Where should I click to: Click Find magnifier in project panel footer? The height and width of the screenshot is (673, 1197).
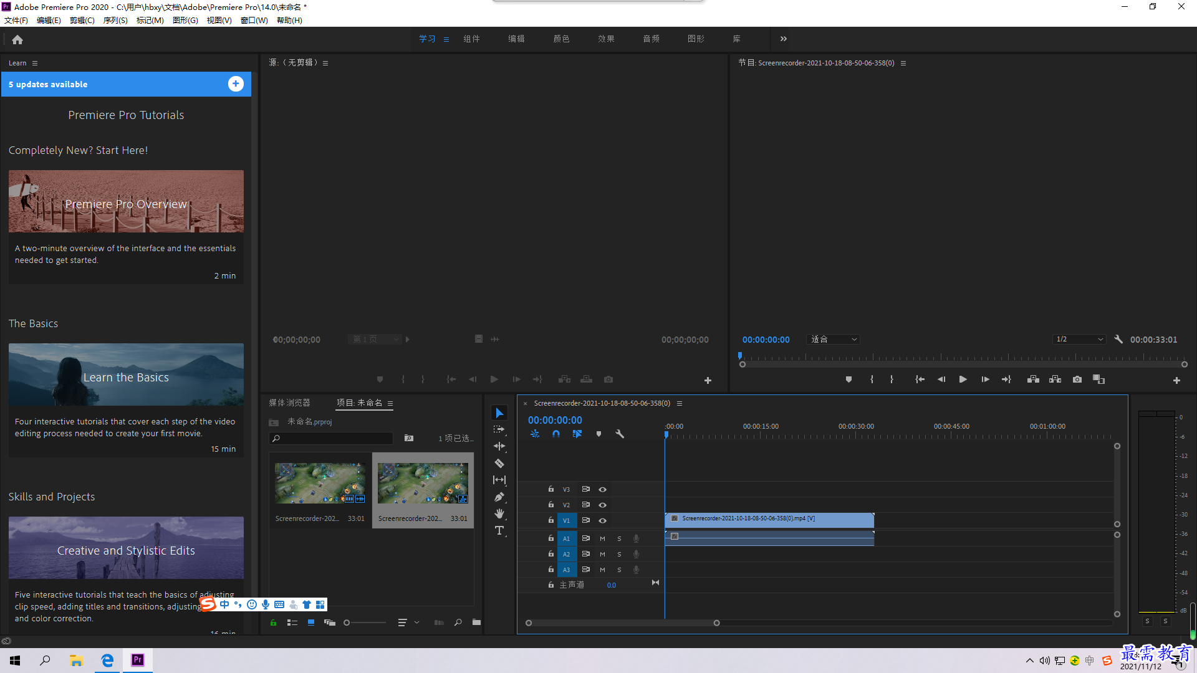coord(458,622)
